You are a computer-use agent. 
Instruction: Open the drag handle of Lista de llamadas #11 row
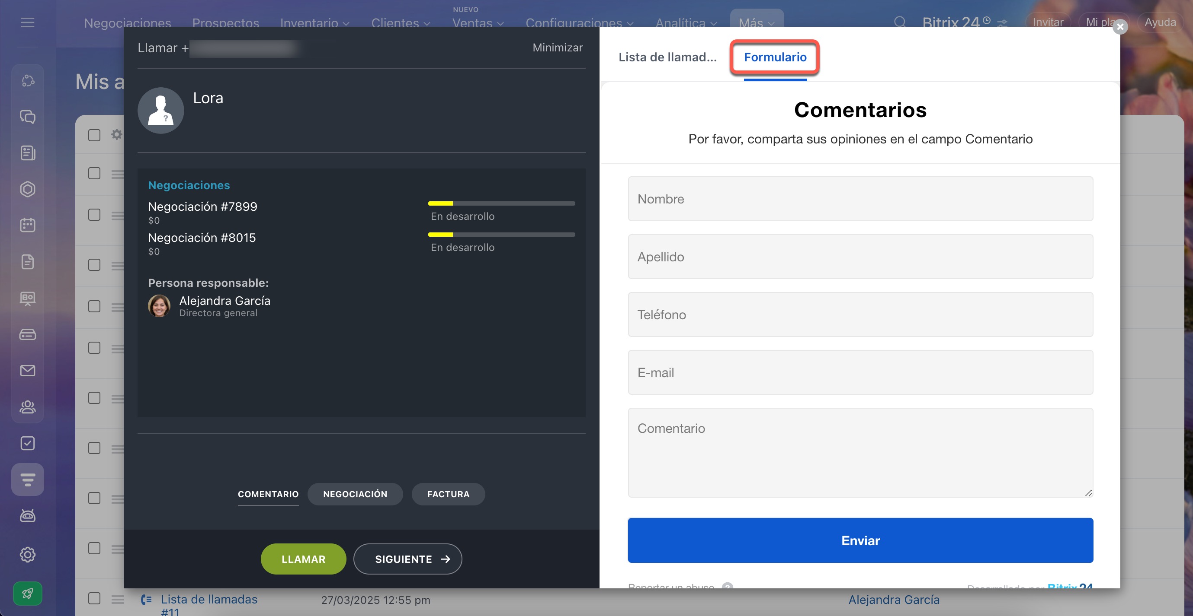[118, 600]
